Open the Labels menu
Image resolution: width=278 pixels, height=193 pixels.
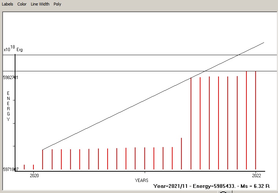(x=7, y=4)
